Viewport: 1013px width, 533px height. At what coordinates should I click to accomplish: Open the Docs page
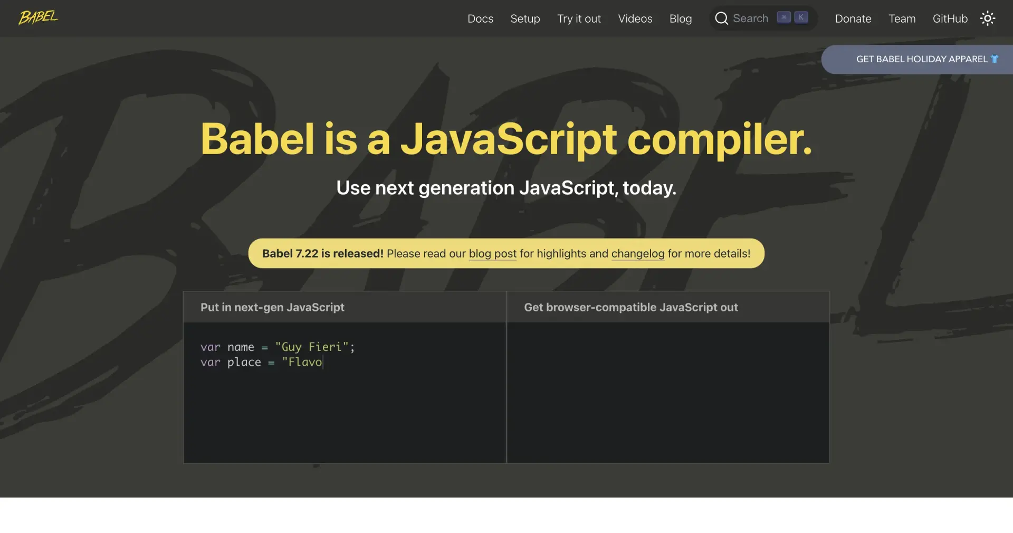pos(480,18)
